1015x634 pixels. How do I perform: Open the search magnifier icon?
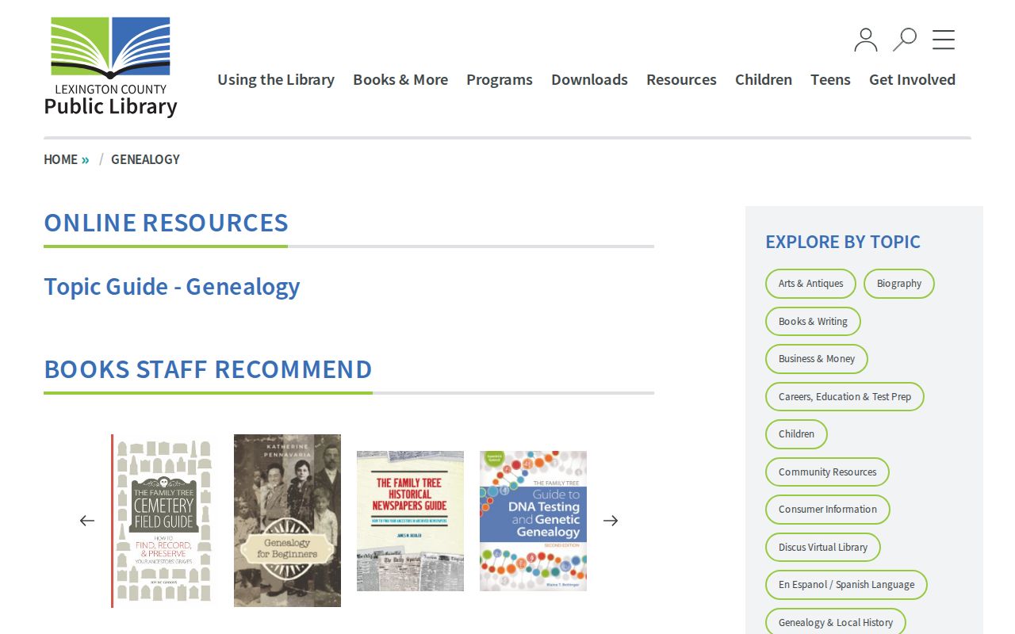click(x=905, y=40)
